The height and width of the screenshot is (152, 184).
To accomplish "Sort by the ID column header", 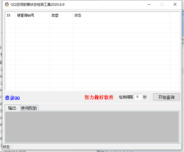I will (x=10, y=15).
